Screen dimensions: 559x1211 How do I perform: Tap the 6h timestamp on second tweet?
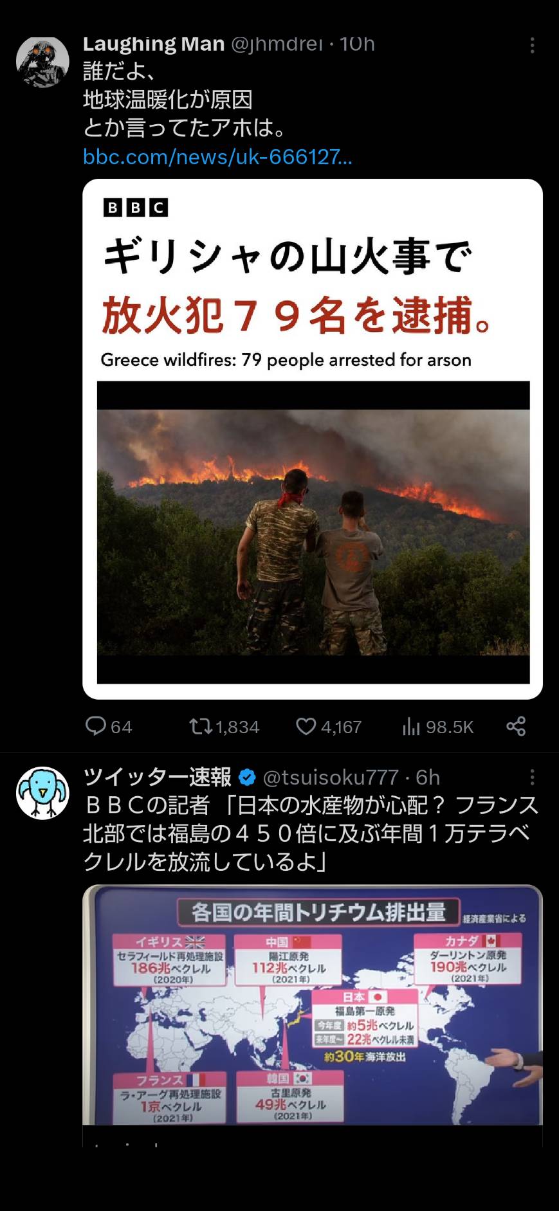(x=428, y=778)
